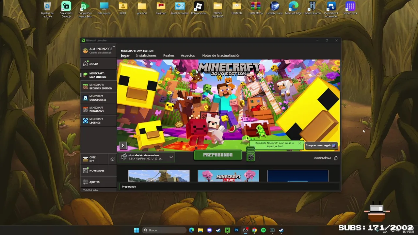
Task: Open Google Chrome from taskbar
Action: (254, 230)
